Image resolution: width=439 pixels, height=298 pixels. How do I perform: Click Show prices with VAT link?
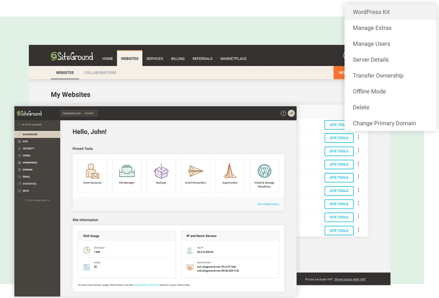point(350,279)
